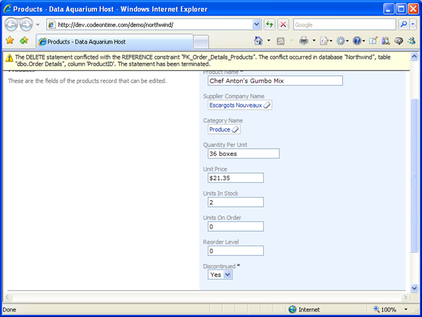Edit the Reorder Level field

tap(235, 251)
